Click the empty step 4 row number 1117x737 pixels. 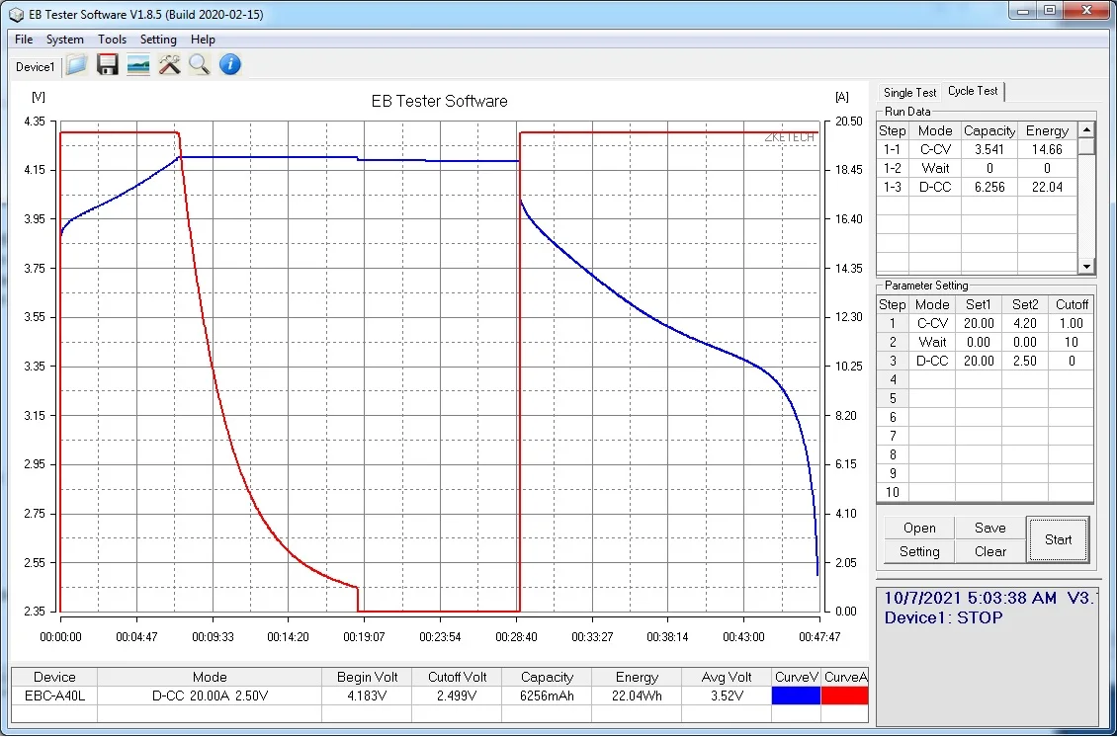pos(893,379)
